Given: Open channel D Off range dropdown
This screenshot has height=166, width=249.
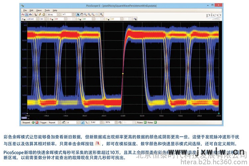Looking at the screenshot, I should [x=122, y=19].
